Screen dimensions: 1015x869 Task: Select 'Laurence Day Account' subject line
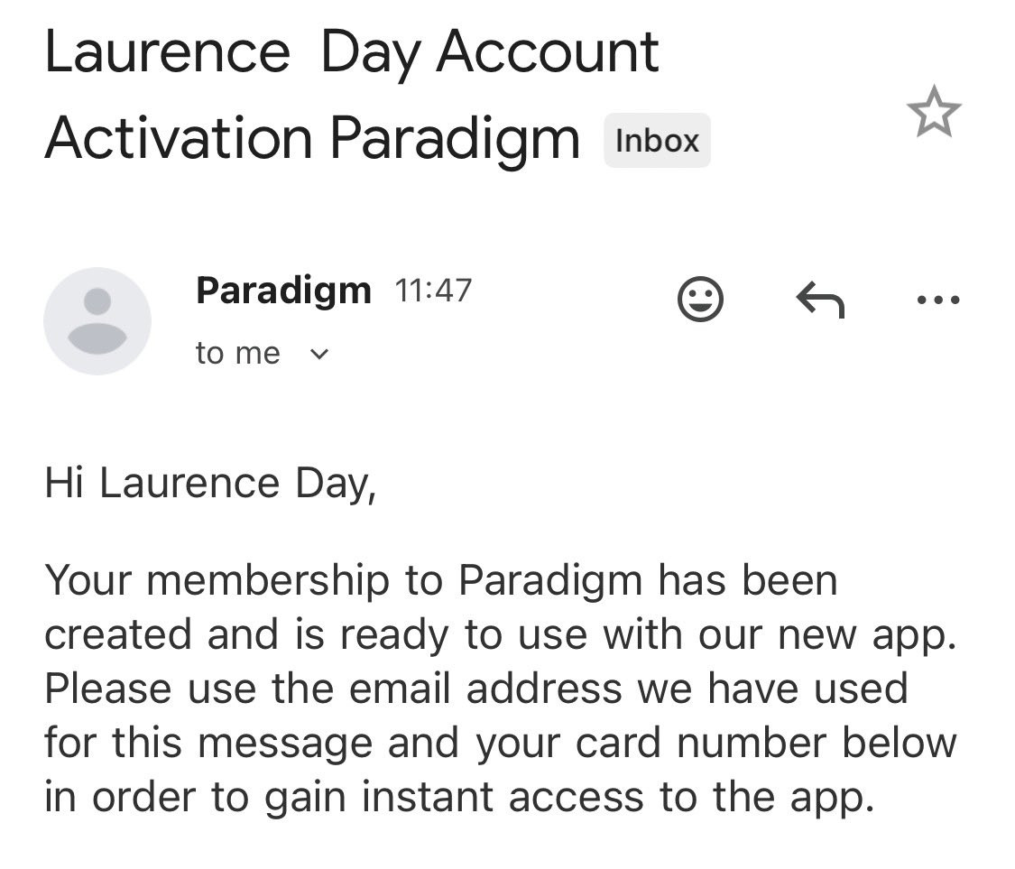click(352, 54)
